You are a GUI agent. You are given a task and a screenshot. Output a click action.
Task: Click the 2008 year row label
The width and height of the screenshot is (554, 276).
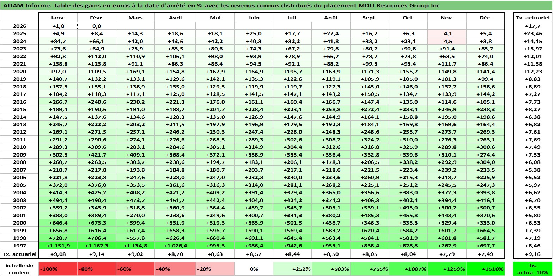[19, 162]
